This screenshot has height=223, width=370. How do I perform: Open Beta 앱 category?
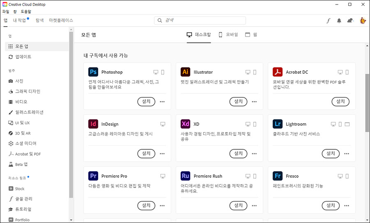pos(18,164)
